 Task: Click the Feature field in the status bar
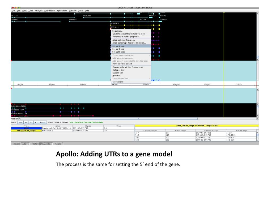(x=46, y=144)
